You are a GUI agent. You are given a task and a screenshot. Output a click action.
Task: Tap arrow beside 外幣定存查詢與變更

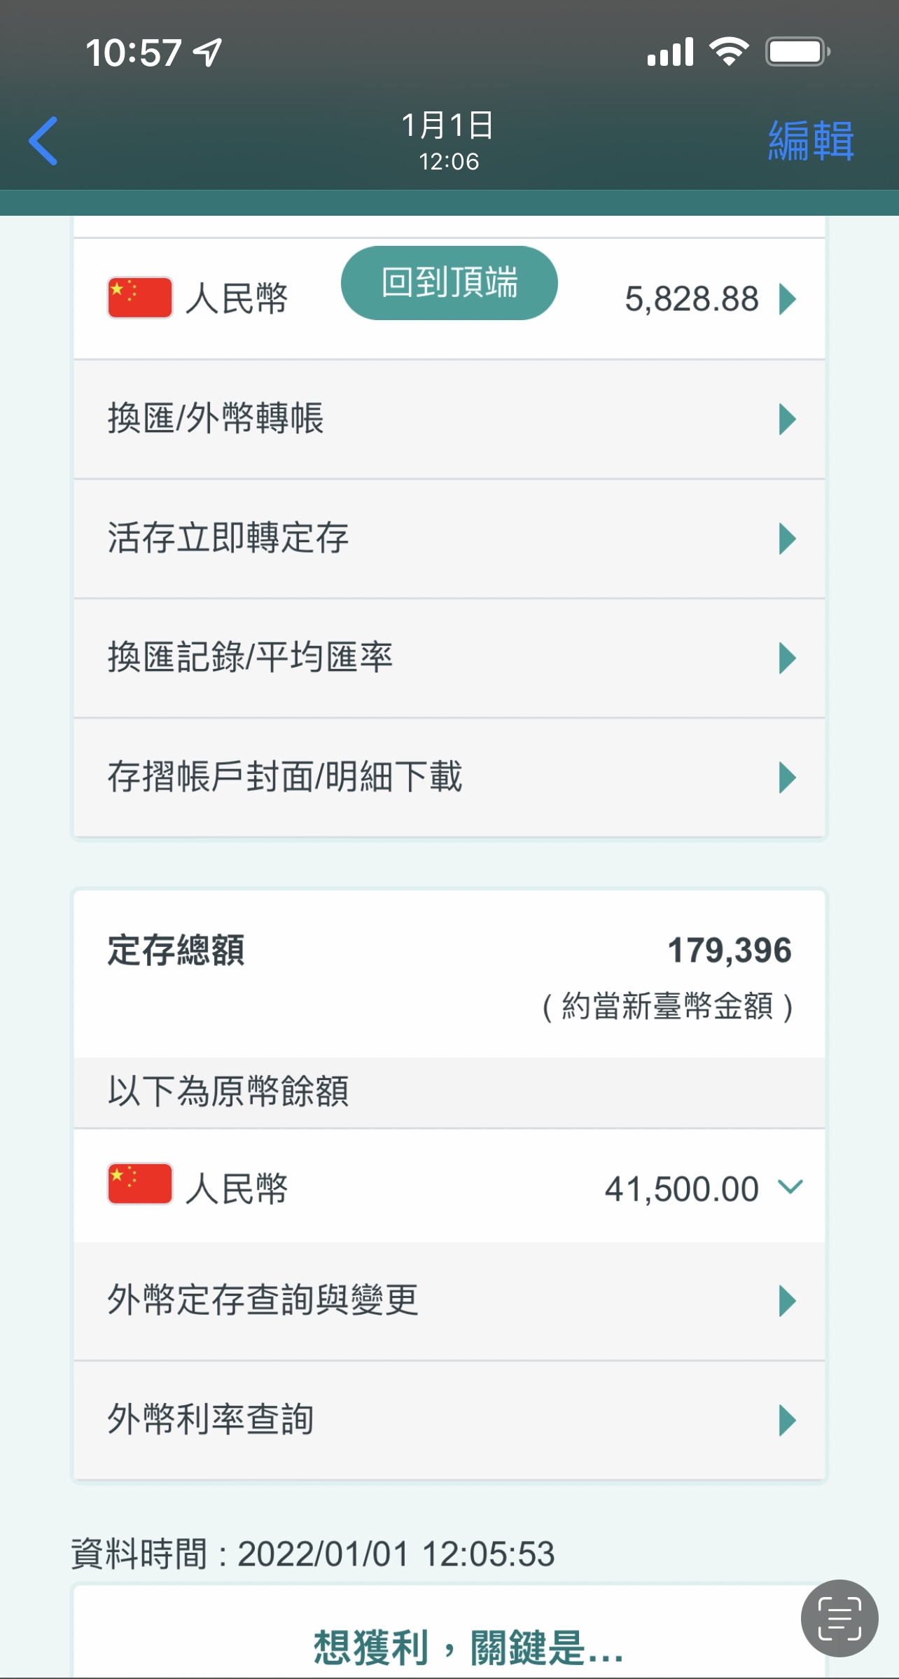tap(788, 1301)
